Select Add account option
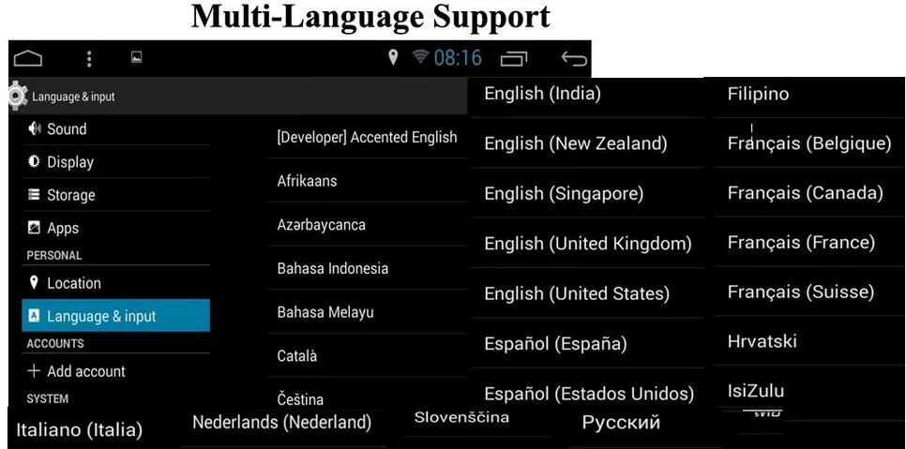Image resolution: width=906 pixels, height=449 pixels. click(115, 371)
